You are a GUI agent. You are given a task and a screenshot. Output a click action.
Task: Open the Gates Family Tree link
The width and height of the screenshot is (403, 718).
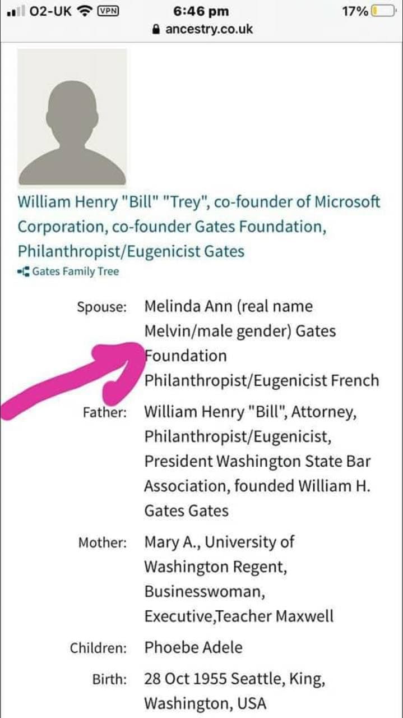point(75,272)
